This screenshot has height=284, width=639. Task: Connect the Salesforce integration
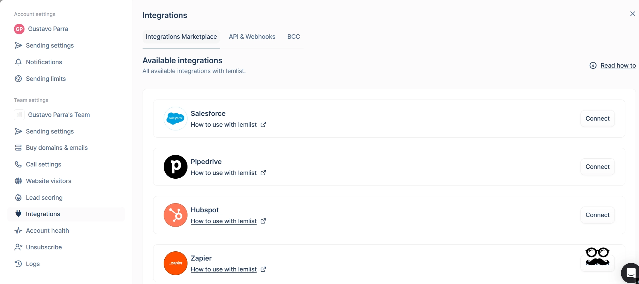coord(597,119)
